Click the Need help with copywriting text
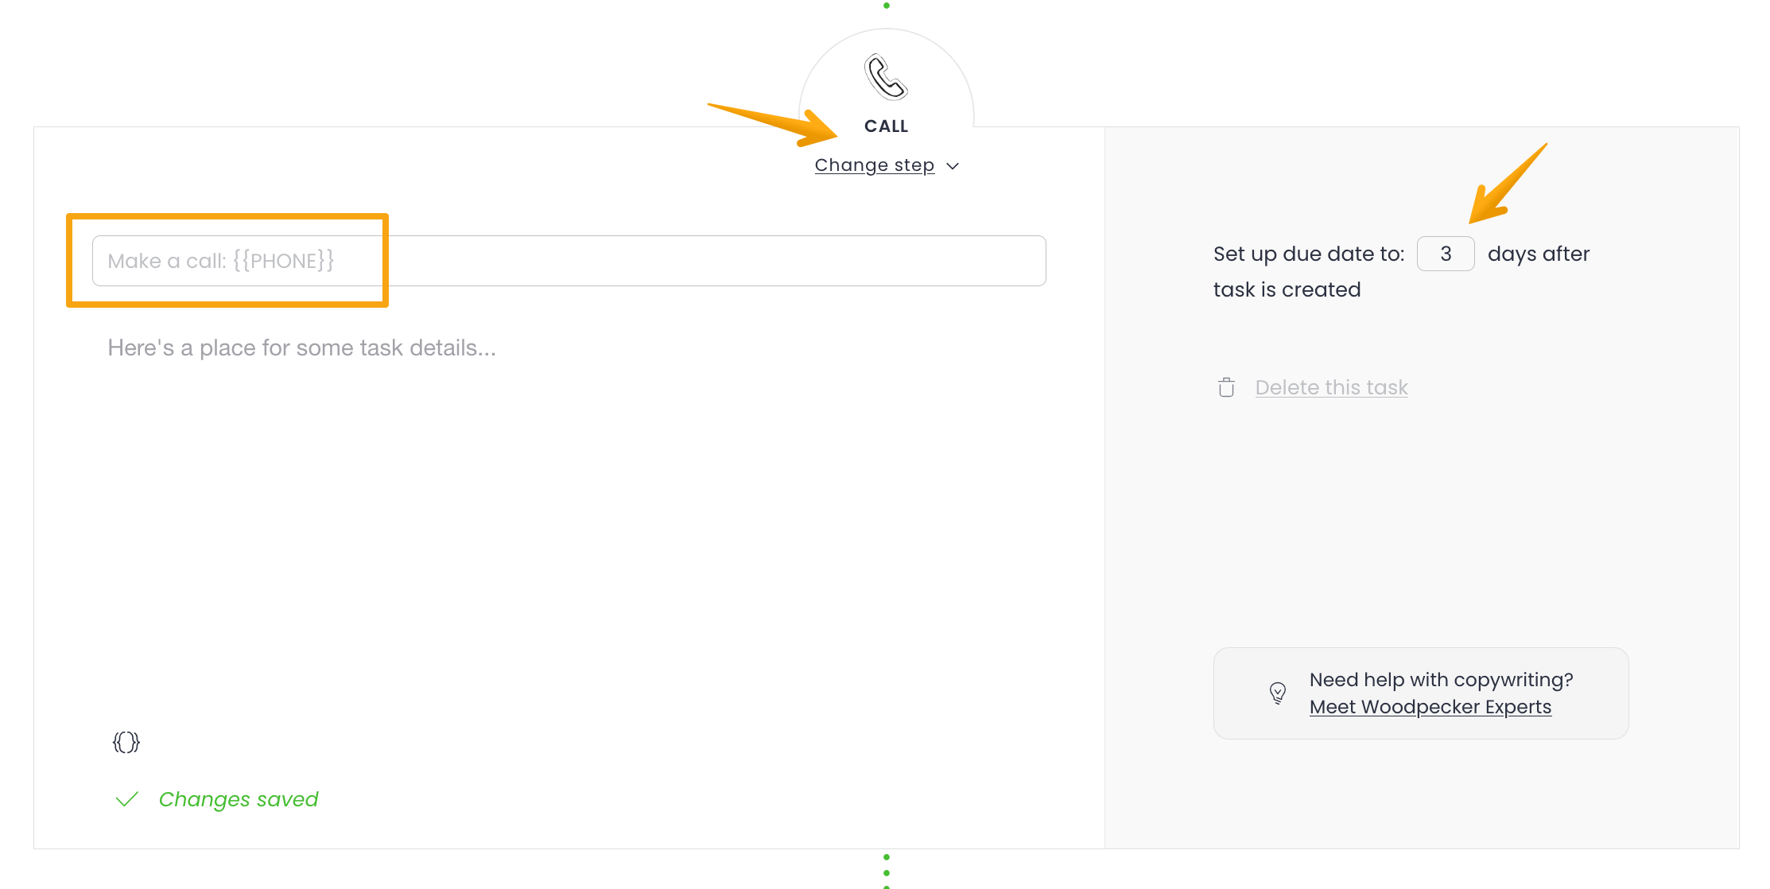The height and width of the screenshot is (889, 1770). pyautogui.click(x=1441, y=680)
